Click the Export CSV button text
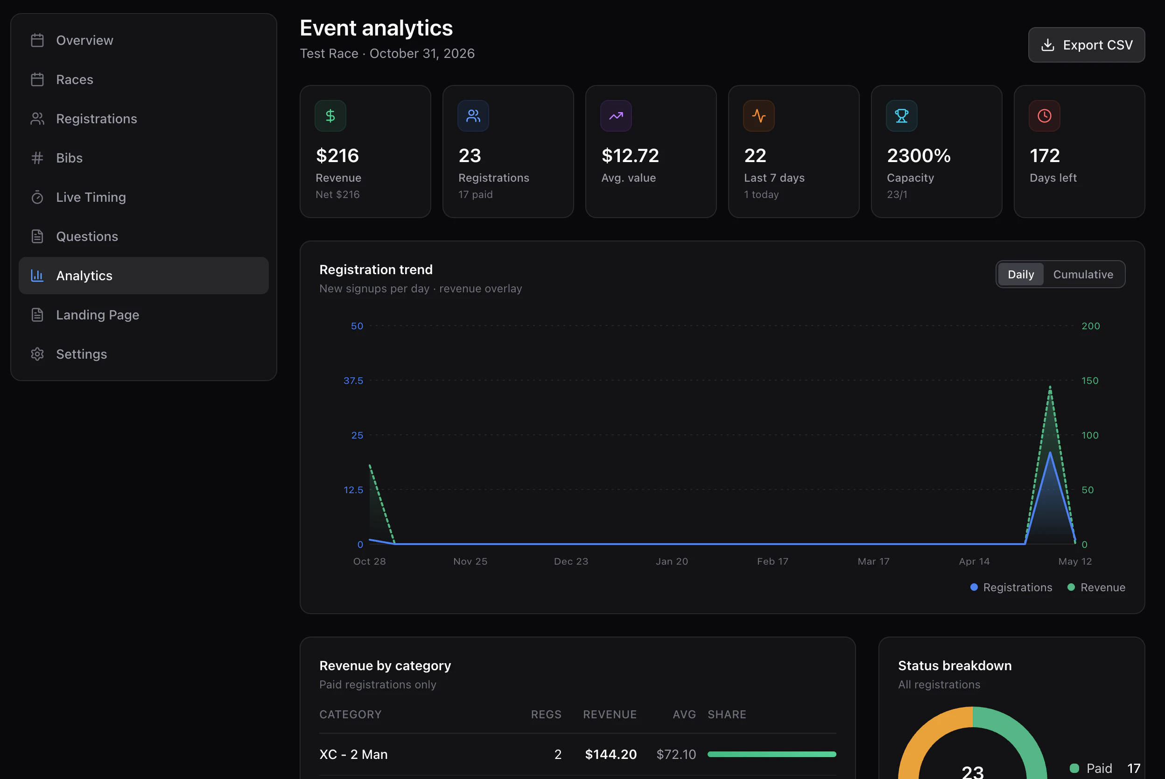Image resolution: width=1165 pixels, height=779 pixels. coord(1097,45)
